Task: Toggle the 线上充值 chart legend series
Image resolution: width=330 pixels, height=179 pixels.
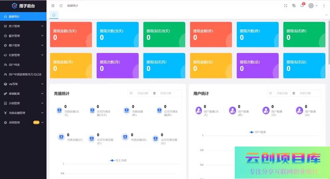Action: (118, 160)
